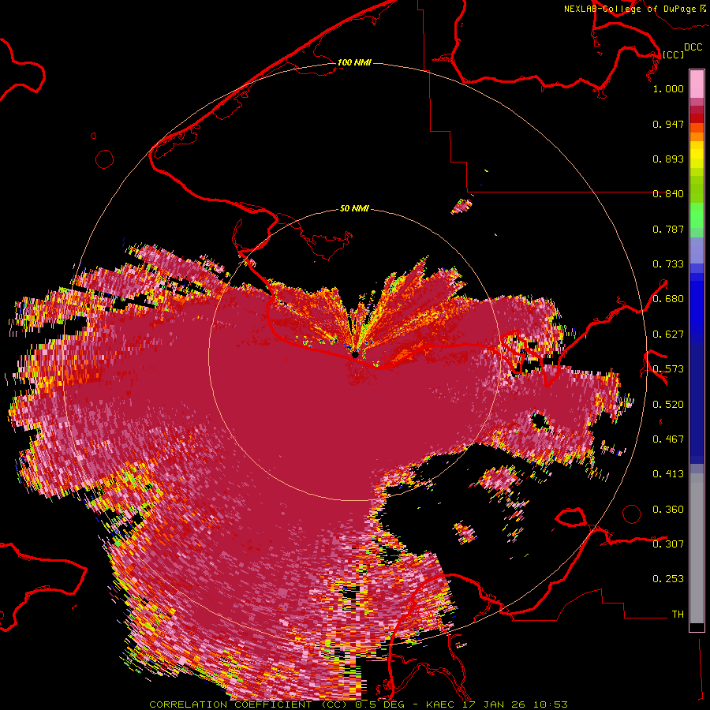Viewport: 710px width, 710px height.
Task: Click the 100 NMI range ring label
Action: tap(354, 62)
